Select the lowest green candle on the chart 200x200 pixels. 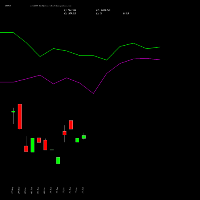[x=58, y=160]
